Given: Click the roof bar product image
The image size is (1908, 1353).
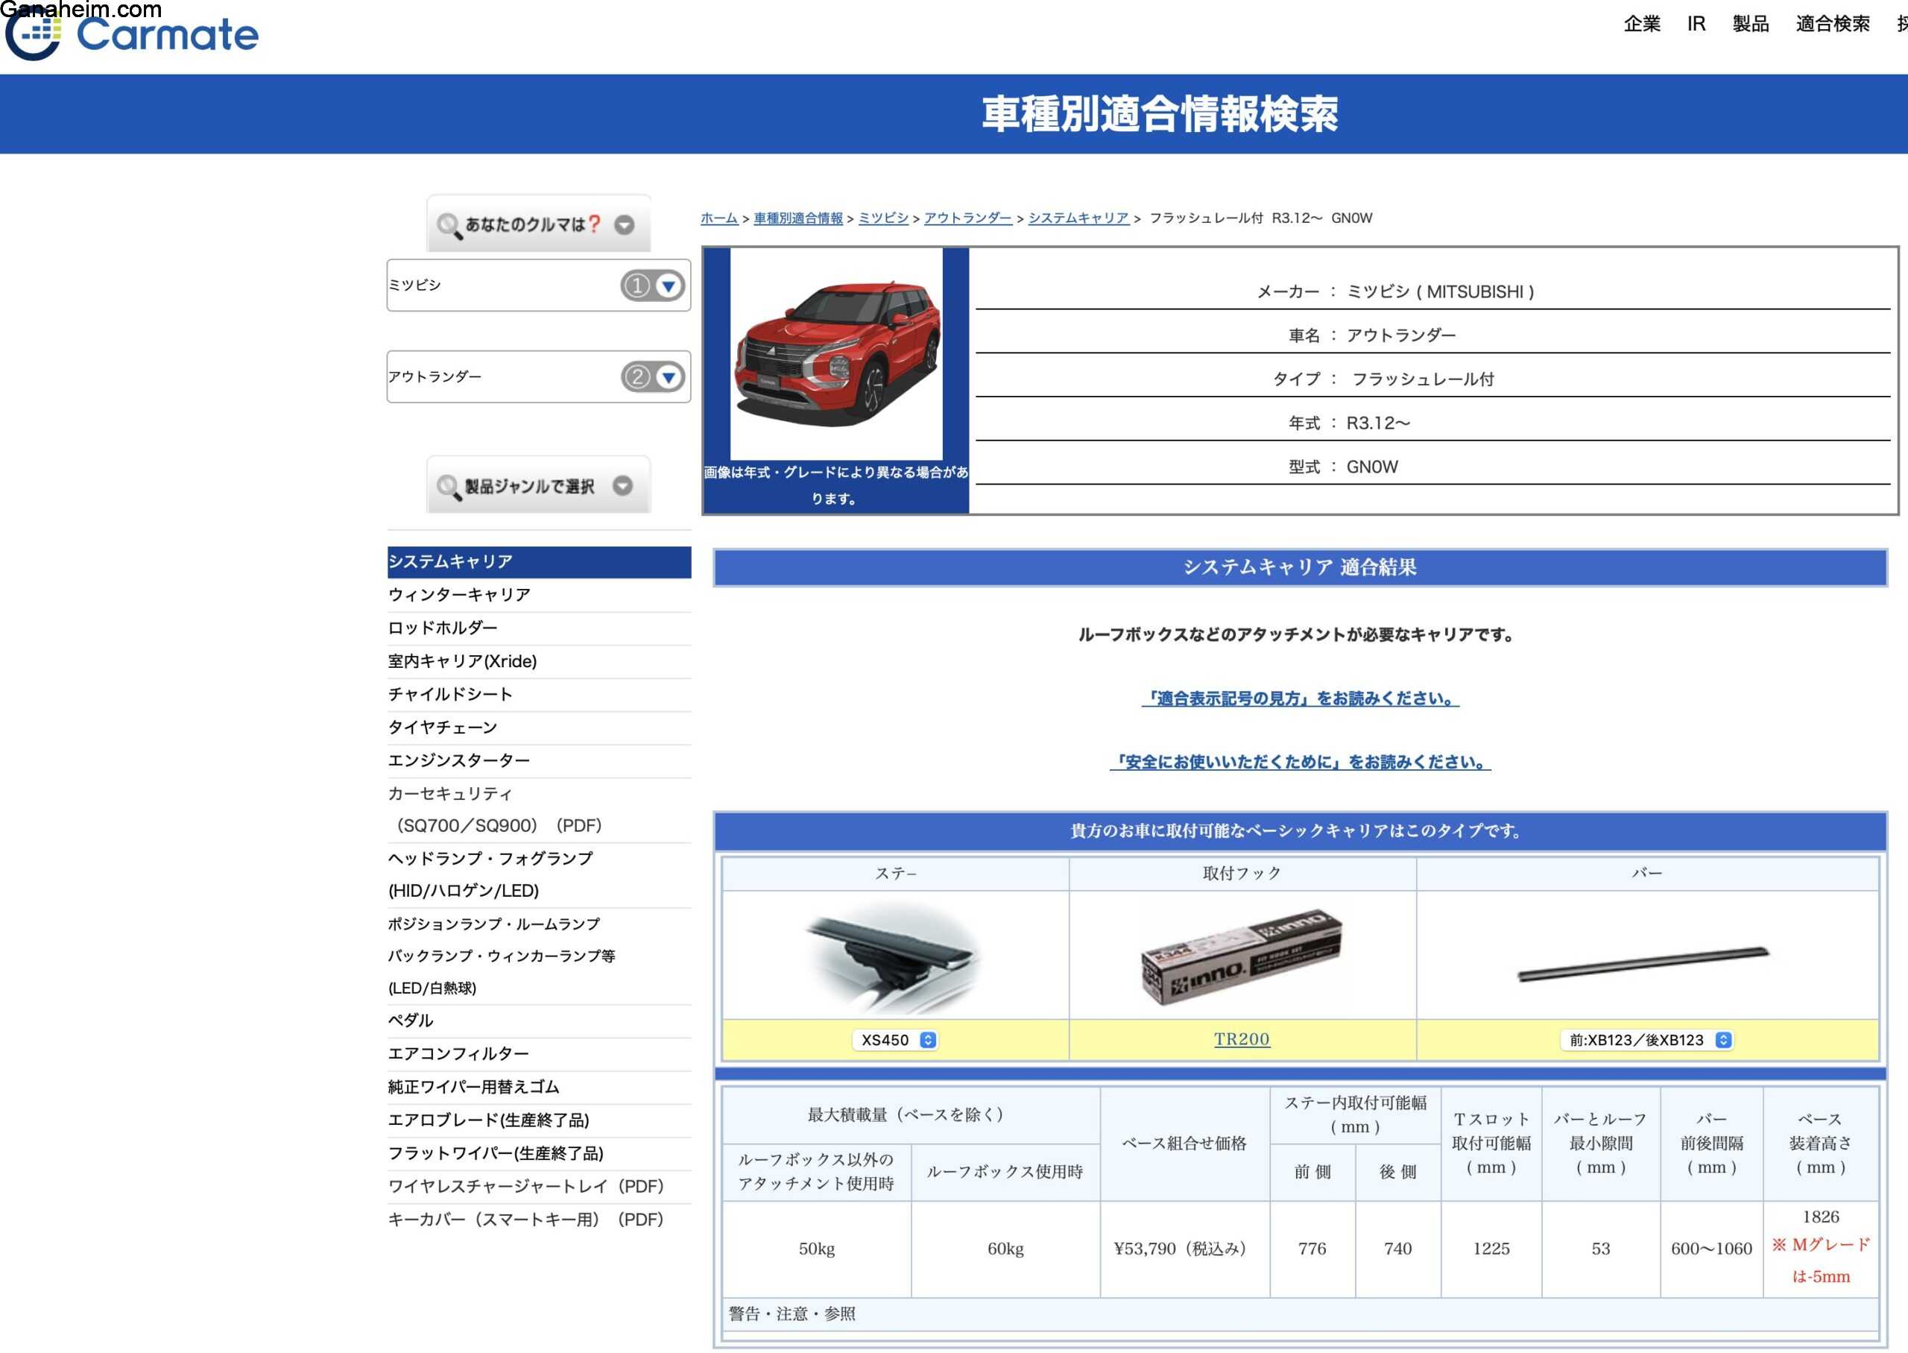Looking at the screenshot, I should coord(1644,963).
